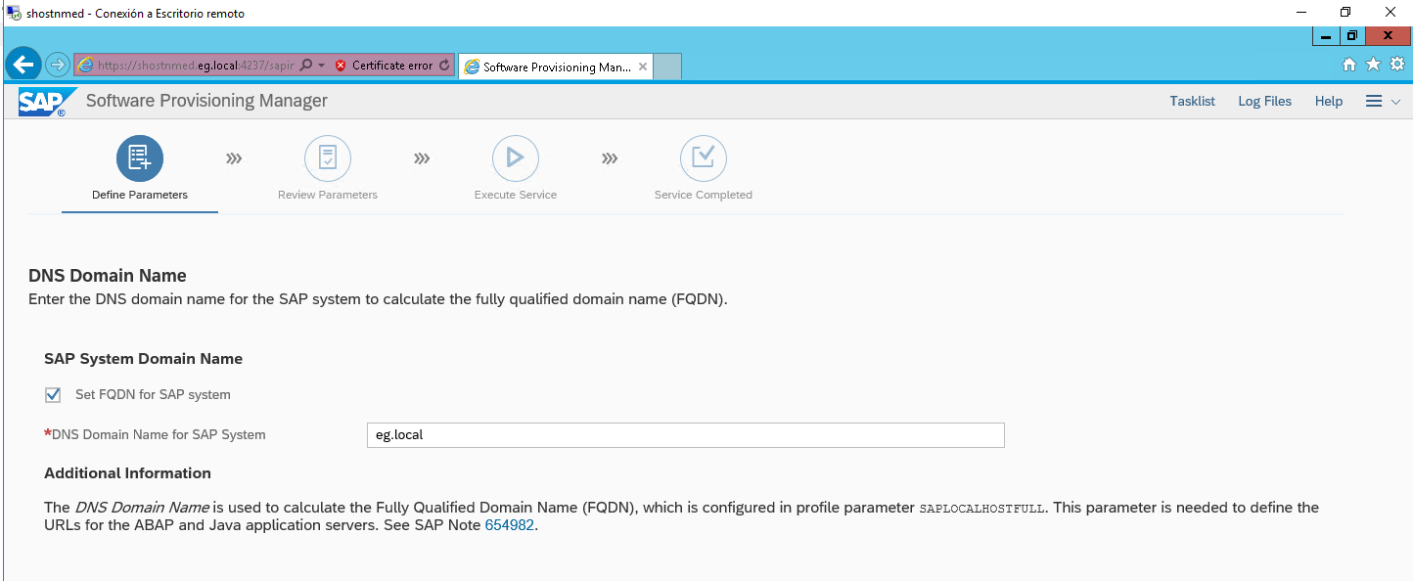Screen dimensions: 1413x581
Task: Click the Software Provisioning Manager title text
Action: [206, 101]
